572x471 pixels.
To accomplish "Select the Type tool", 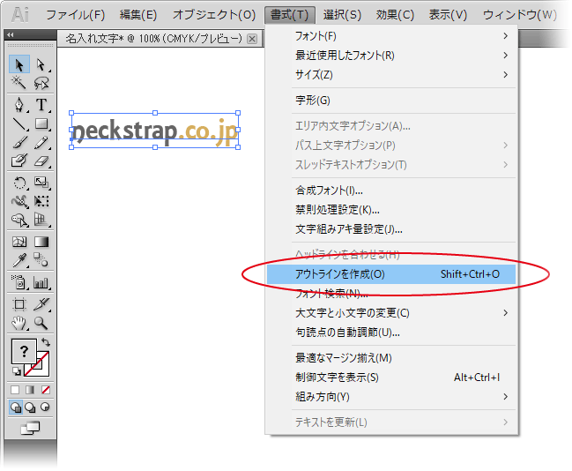I will tap(41, 105).
